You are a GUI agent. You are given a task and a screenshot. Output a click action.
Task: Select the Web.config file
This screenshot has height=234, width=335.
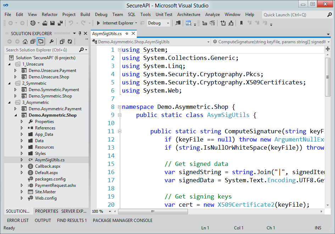46,198
